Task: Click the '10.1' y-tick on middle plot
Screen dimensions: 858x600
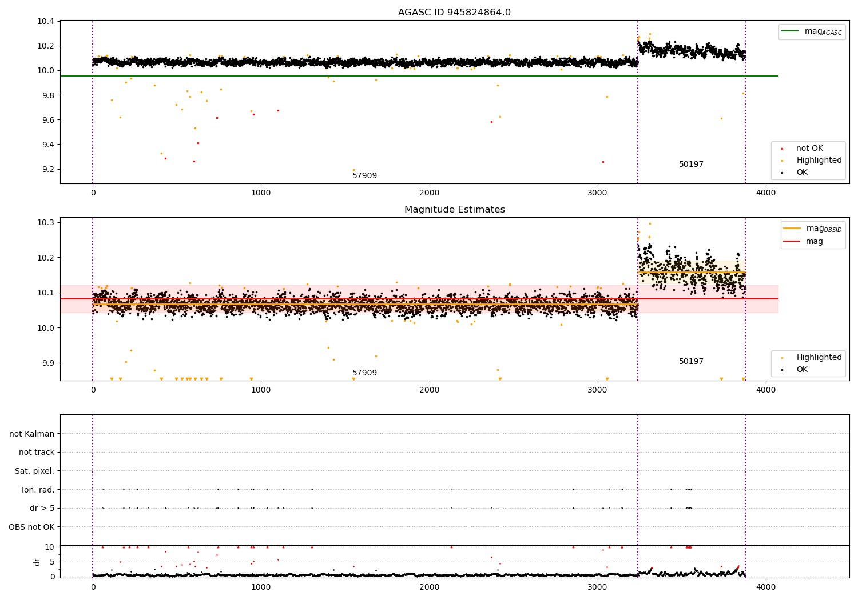Action: tap(46, 293)
